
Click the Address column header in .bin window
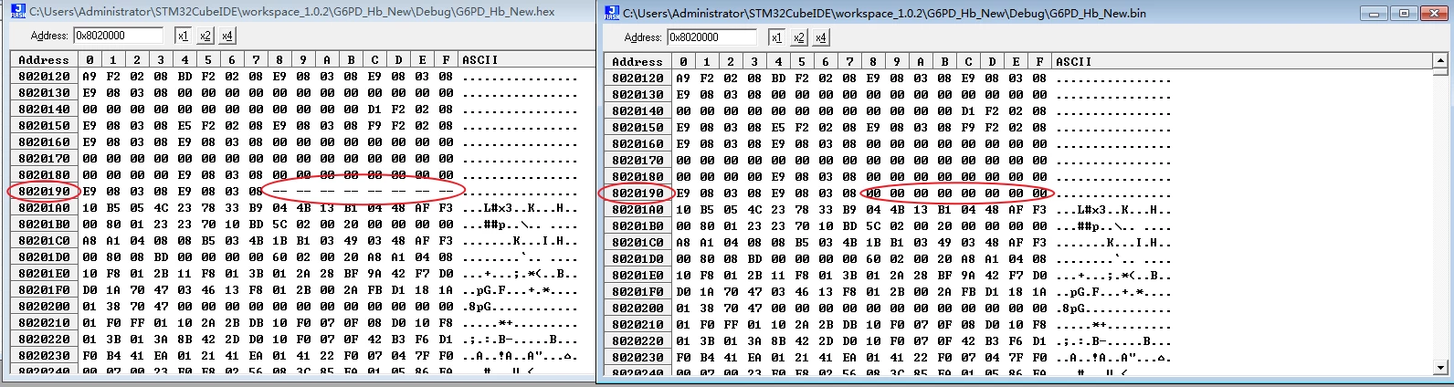pyautogui.click(x=637, y=61)
